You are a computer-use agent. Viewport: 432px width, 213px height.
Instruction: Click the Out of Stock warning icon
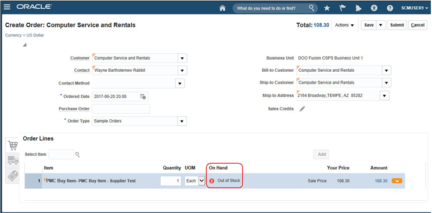[212, 181]
